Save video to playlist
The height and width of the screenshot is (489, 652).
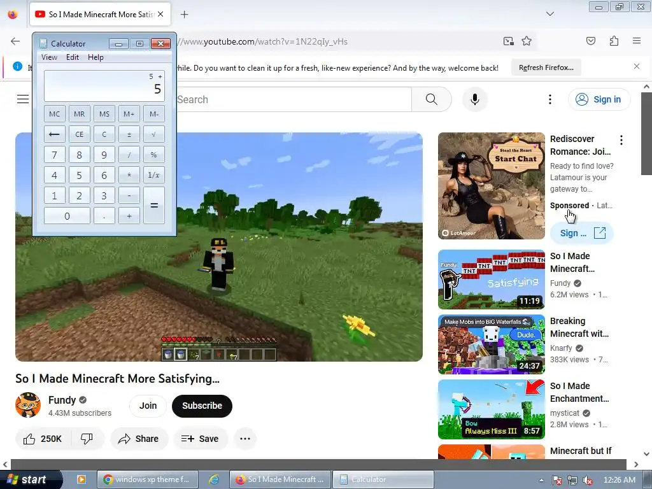point(201,439)
